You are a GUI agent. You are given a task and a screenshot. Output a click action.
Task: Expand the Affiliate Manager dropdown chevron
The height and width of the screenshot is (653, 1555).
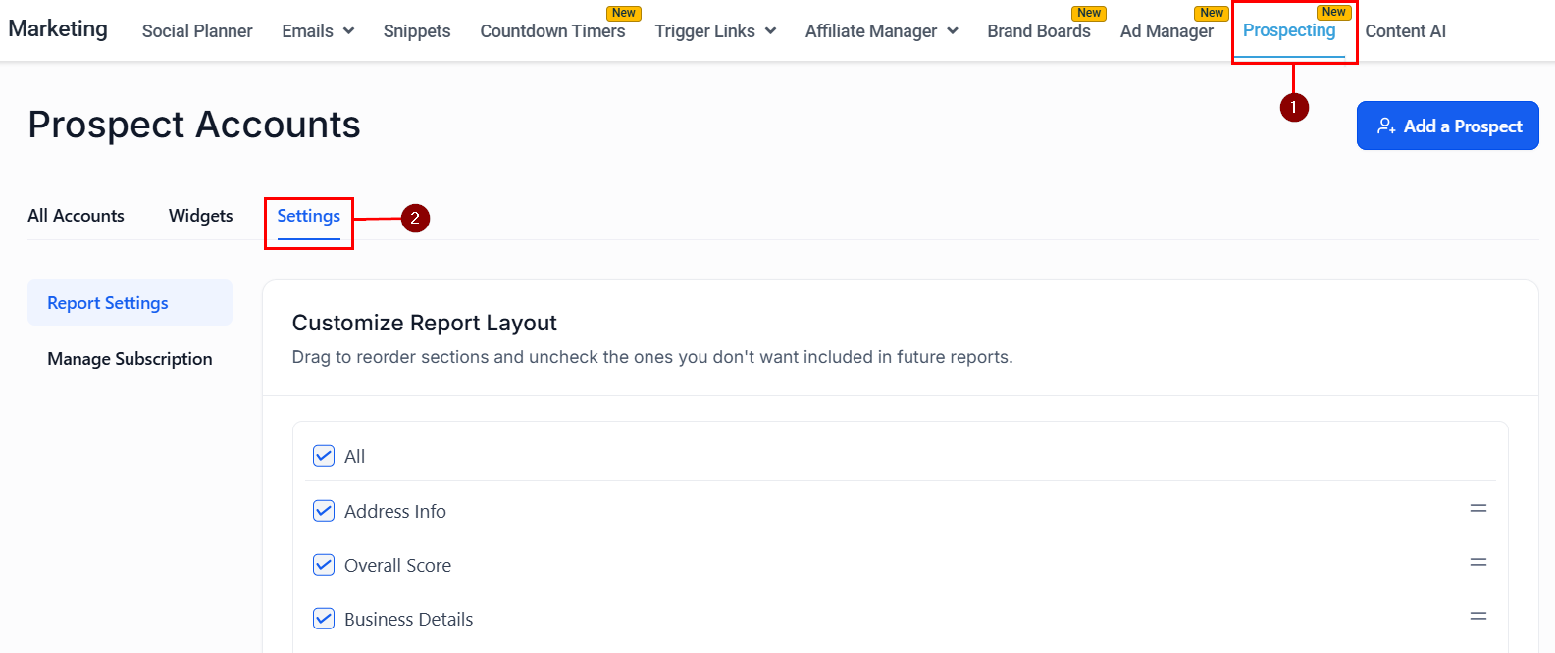[x=952, y=31]
